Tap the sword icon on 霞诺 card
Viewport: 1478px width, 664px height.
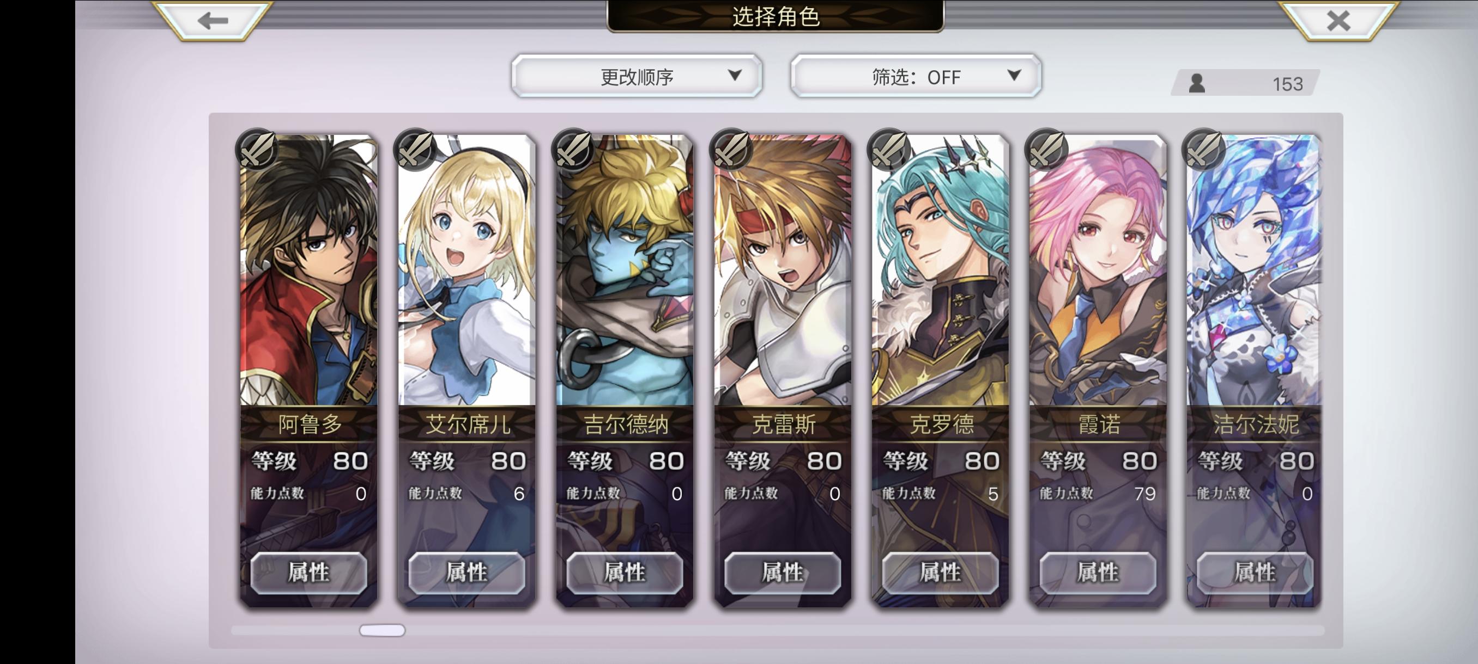(x=1046, y=150)
